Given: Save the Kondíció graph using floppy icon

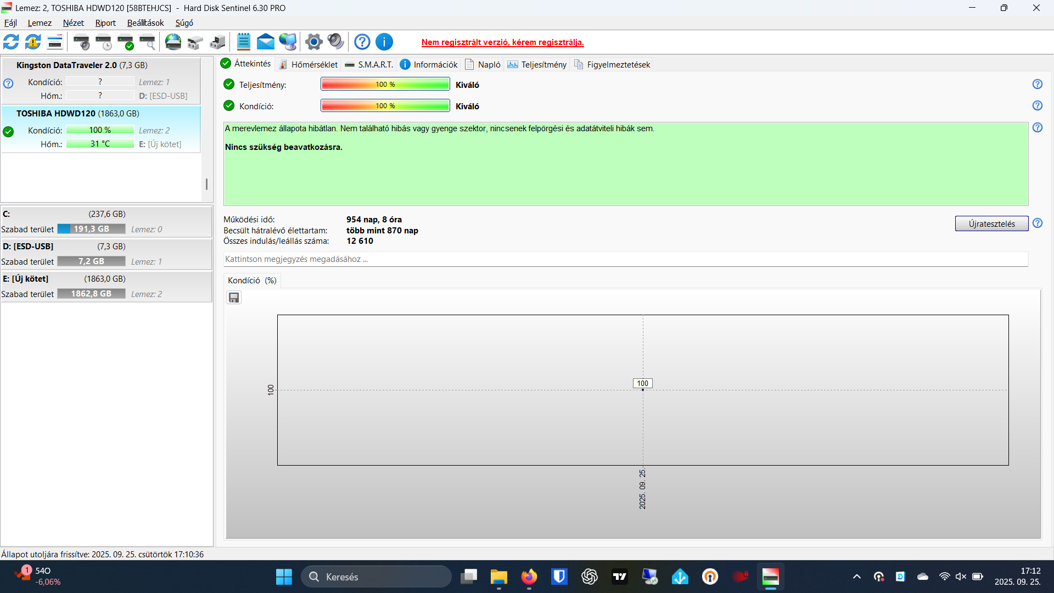Looking at the screenshot, I should pyautogui.click(x=234, y=298).
